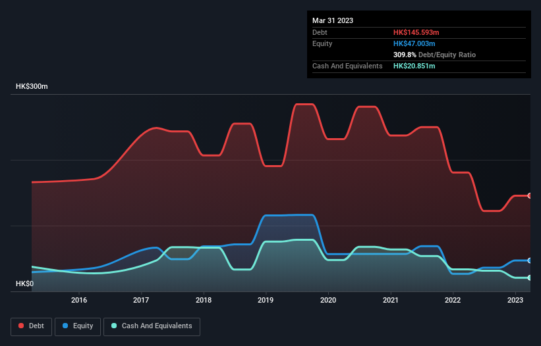The height and width of the screenshot is (346, 541).
Task: Click the HK$300m y-axis label
Action: [x=32, y=86]
